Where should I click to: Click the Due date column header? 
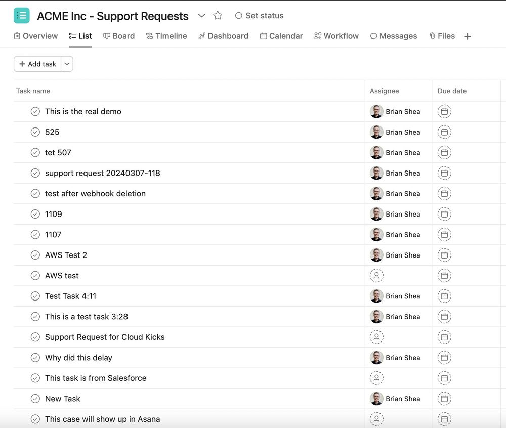(x=452, y=91)
